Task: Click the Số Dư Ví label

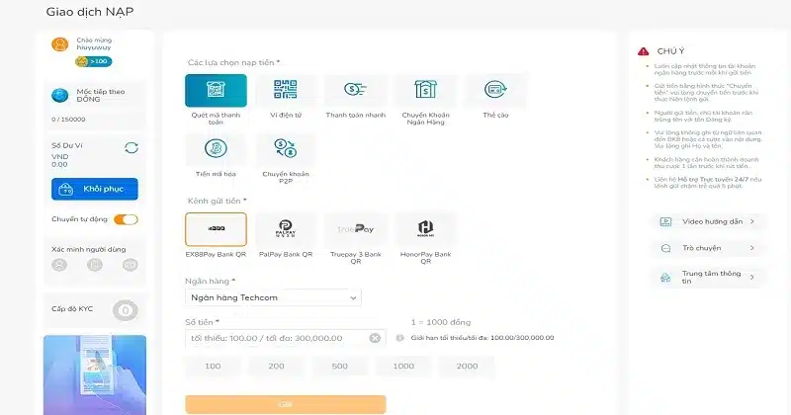Action: pyautogui.click(x=67, y=145)
